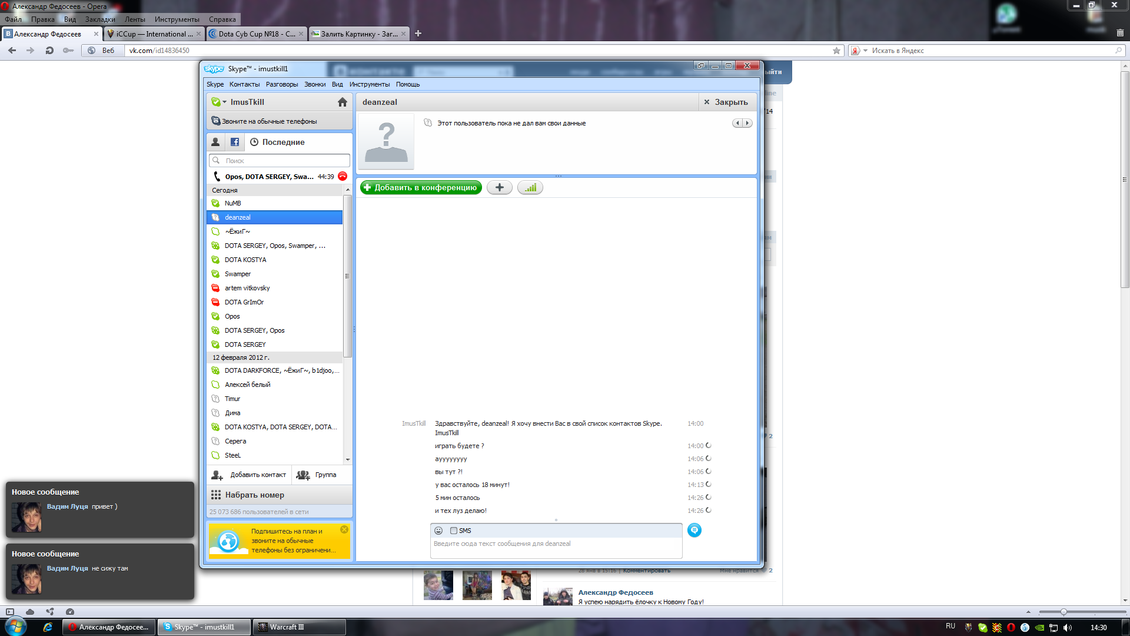Click the blue send message button

(x=694, y=531)
